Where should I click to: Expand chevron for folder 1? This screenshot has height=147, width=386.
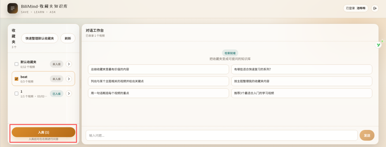(69, 94)
